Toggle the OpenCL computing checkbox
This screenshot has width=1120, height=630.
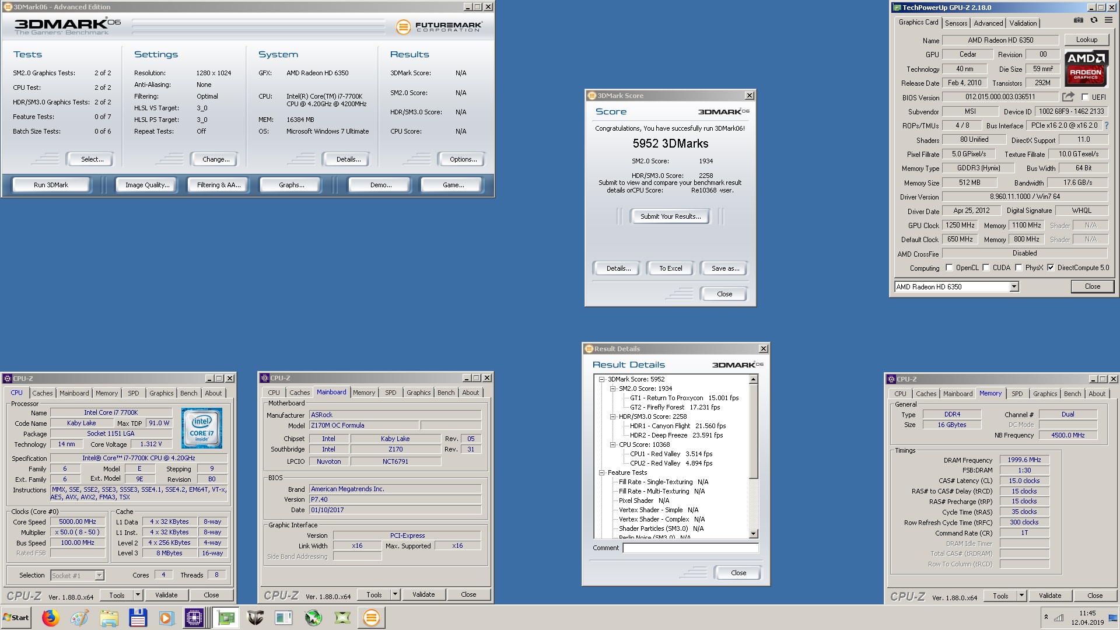point(949,268)
